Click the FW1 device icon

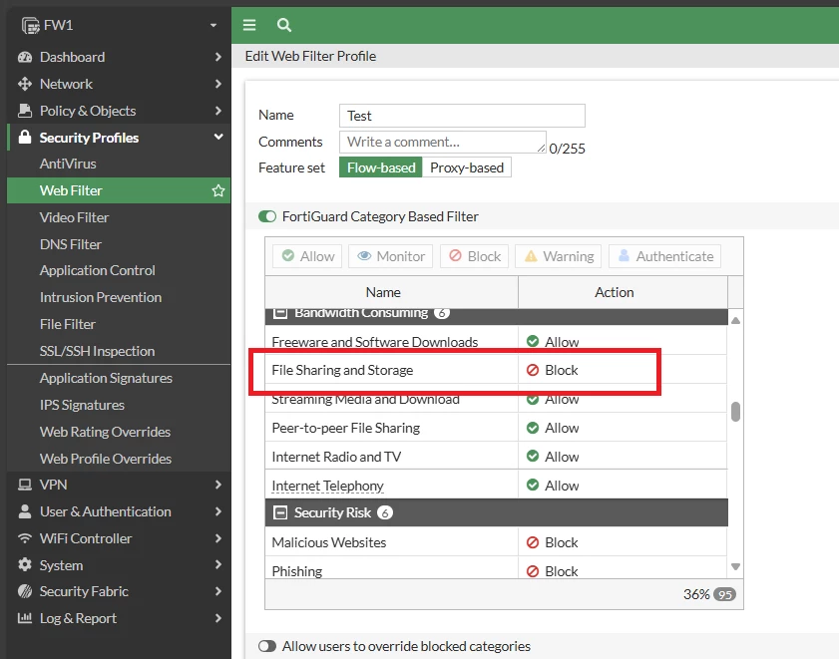pyautogui.click(x=30, y=25)
